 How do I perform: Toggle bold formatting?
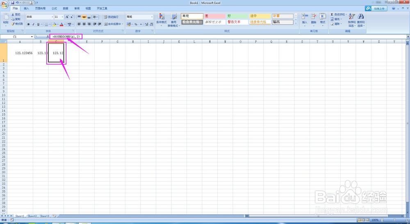tap(28, 24)
